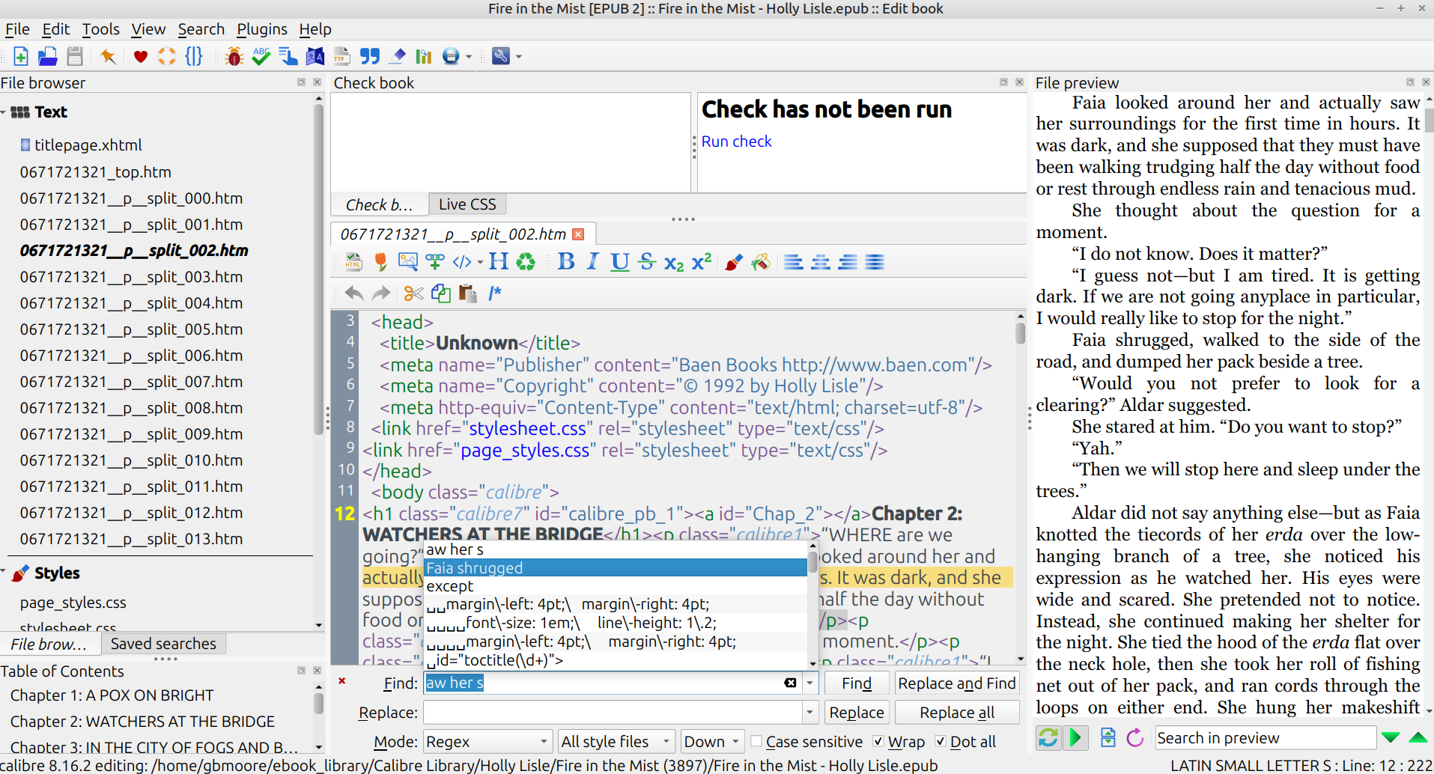
Task: Click the Insert image icon
Action: tap(407, 262)
